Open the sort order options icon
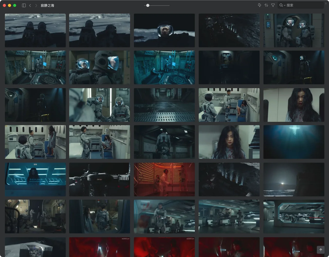 (x=266, y=5)
